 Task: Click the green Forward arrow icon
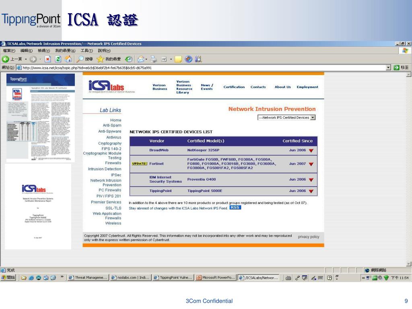tap(33, 59)
